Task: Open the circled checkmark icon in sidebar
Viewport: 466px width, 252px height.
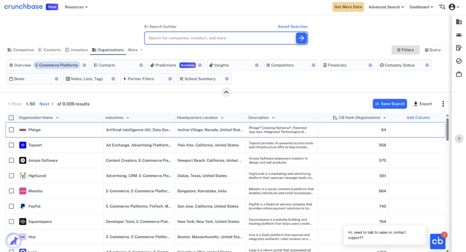Action: coord(458,61)
